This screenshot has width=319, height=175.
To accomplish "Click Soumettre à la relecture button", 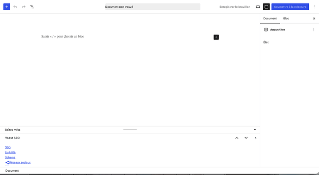I will pos(290,7).
